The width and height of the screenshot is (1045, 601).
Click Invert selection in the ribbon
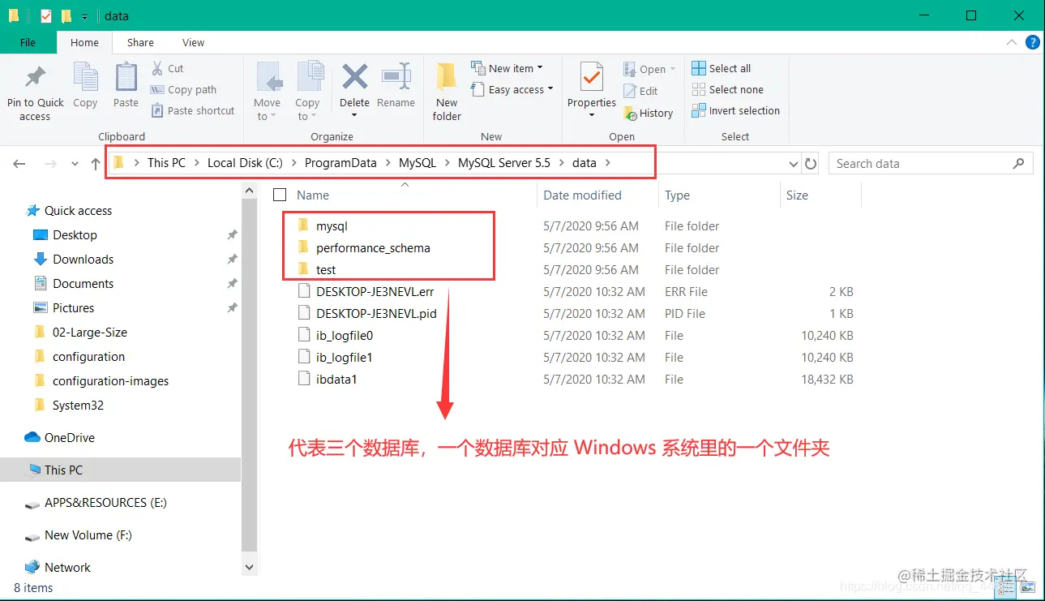(x=735, y=111)
